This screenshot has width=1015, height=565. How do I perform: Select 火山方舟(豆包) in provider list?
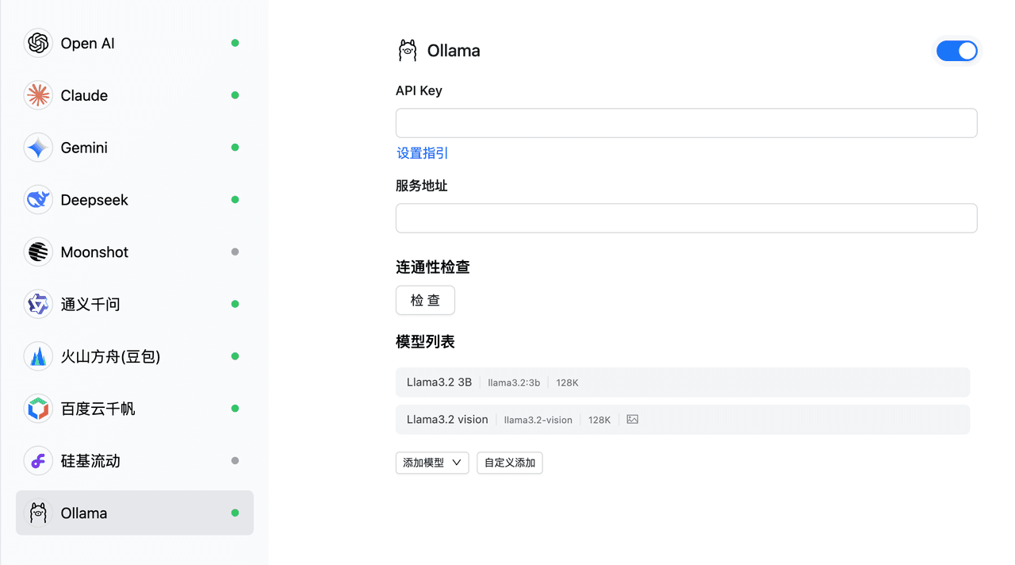[135, 356]
